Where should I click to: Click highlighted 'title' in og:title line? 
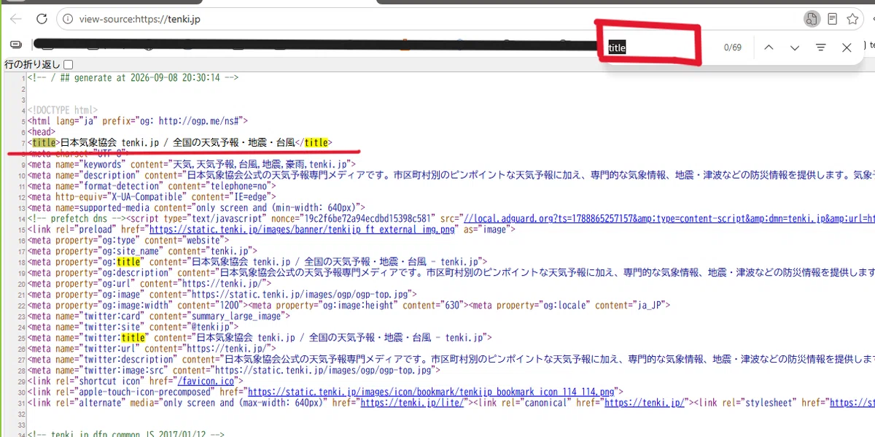click(x=128, y=261)
